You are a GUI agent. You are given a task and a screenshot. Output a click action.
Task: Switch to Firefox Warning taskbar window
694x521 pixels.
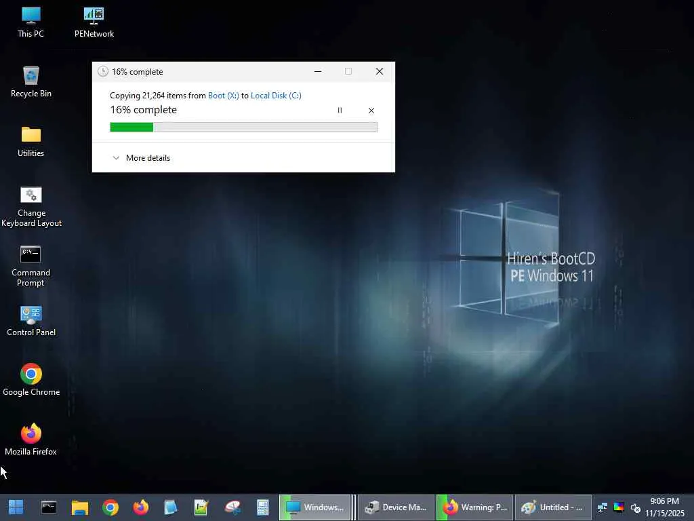coord(474,507)
